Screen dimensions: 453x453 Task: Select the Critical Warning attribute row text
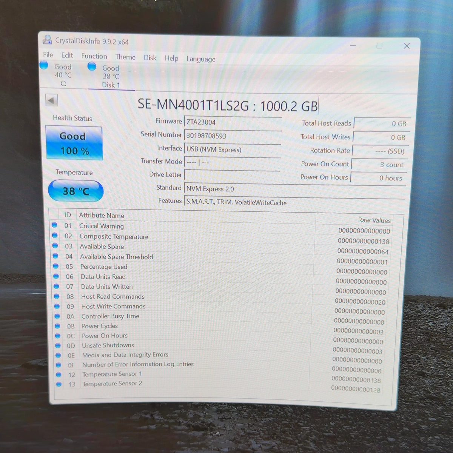coord(102,226)
